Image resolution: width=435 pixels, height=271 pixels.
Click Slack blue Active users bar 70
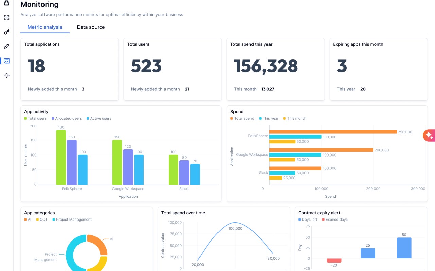(x=195, y=174)
